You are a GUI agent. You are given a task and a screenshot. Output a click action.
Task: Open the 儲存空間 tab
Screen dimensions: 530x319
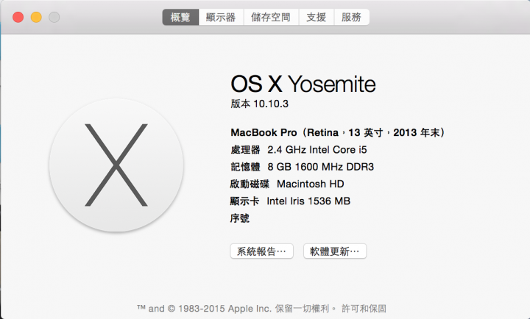[x=271, y=17]
